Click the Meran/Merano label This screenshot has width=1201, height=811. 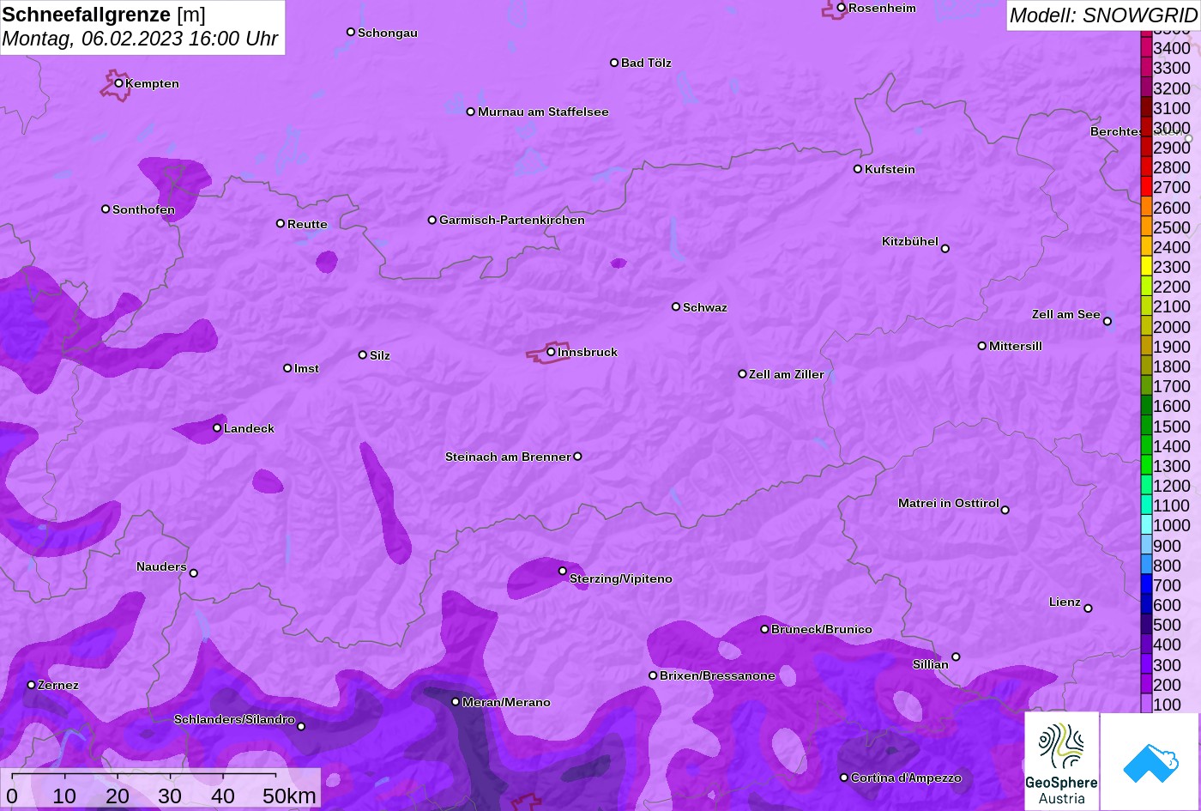coord(506,702)
